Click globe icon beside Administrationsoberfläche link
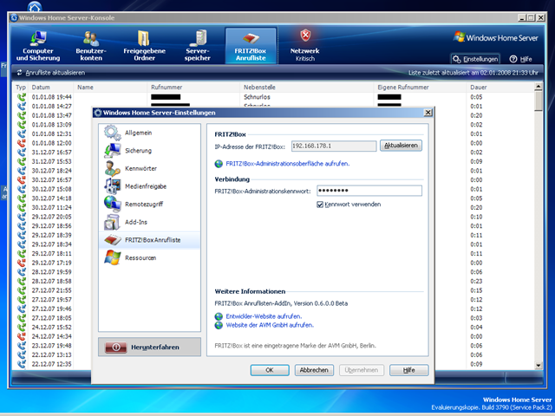The image size is (555, 416). tap(219, 164)
